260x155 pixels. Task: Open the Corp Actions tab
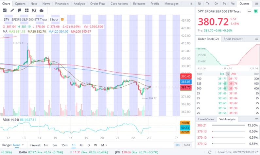[x=119, y=4]
